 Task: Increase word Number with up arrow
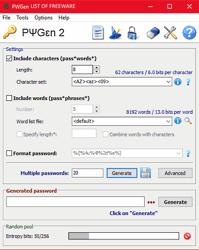(x=96, y=107)
